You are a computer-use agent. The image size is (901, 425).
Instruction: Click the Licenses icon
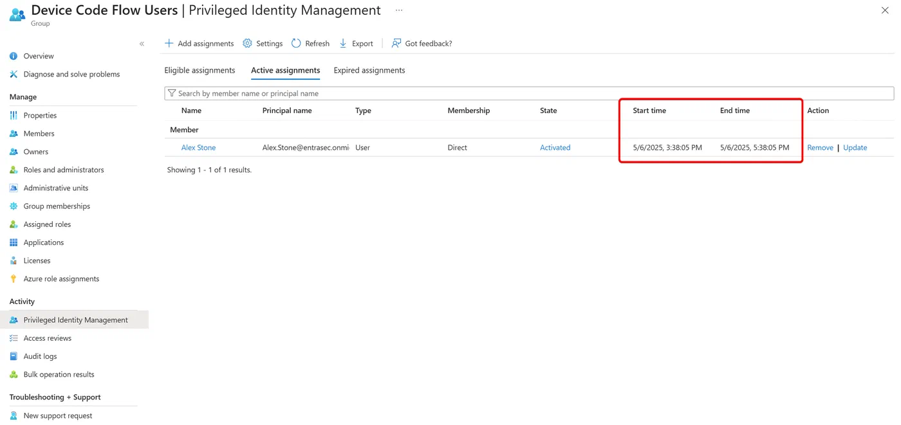pyautogui.click(x=14, y=260)
